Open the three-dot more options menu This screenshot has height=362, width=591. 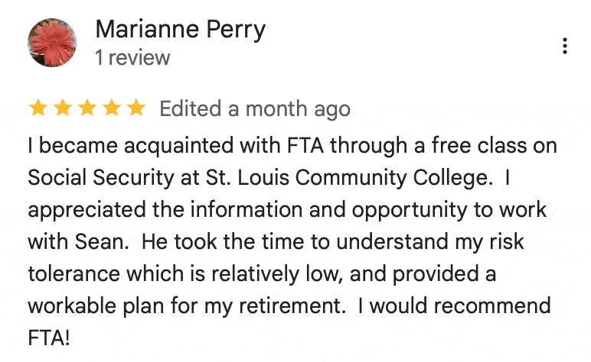tap(564, 46)
